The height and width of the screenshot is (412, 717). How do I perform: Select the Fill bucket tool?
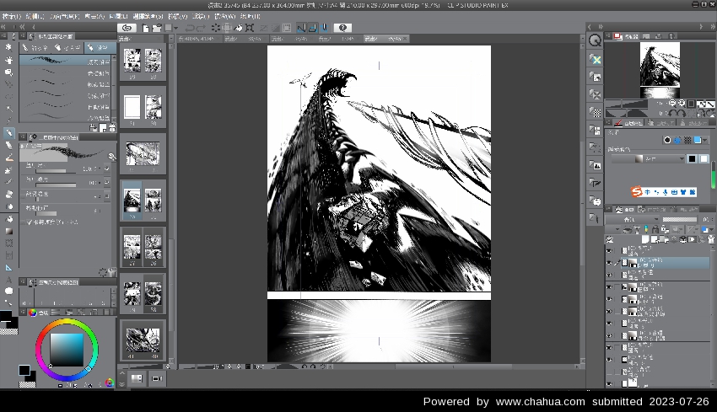click(x=8, y=219)
